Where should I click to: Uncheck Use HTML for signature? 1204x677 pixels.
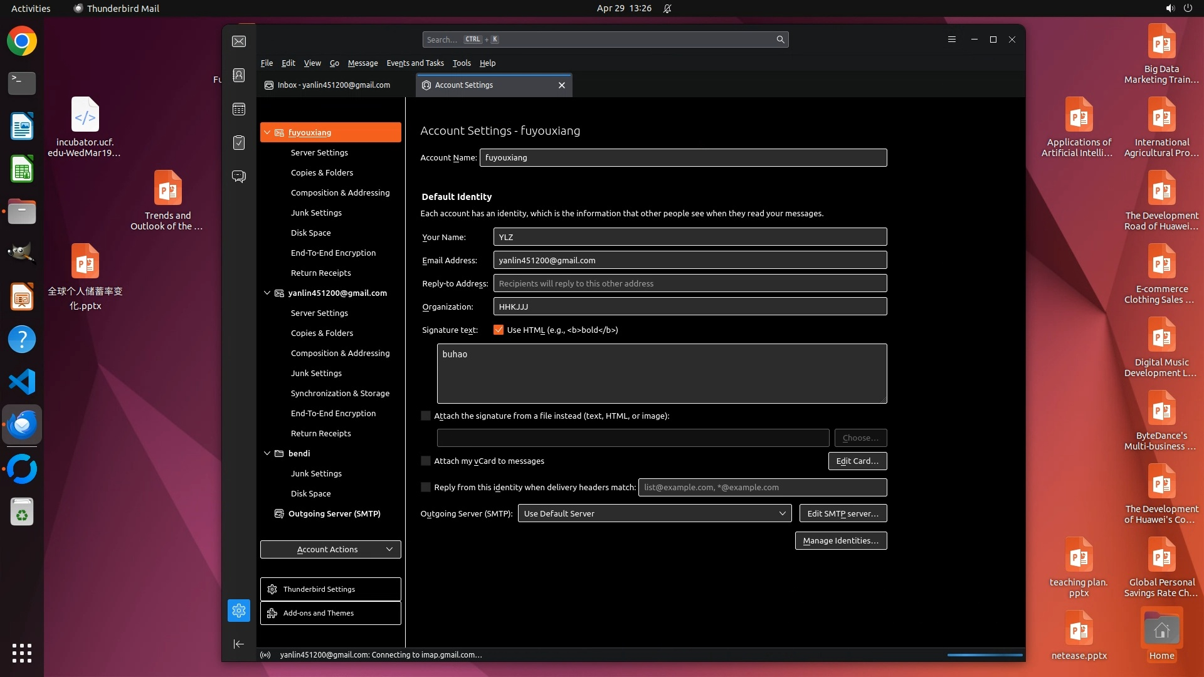pyautogui.click(x=499, y=330)
